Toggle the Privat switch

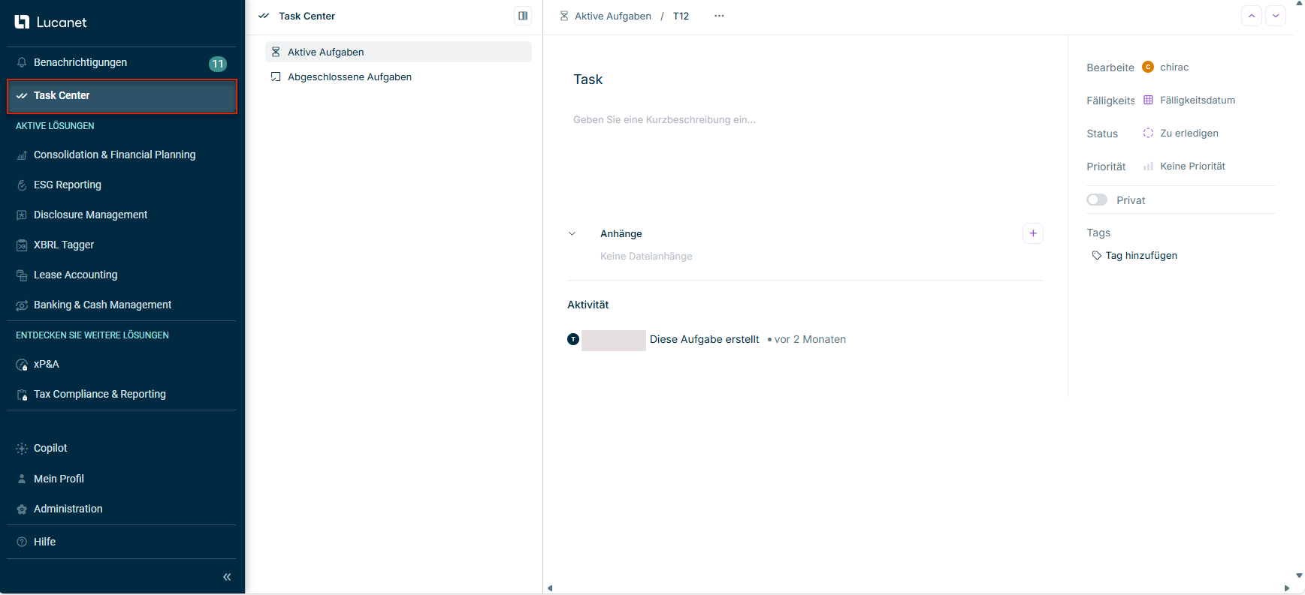1097,200
